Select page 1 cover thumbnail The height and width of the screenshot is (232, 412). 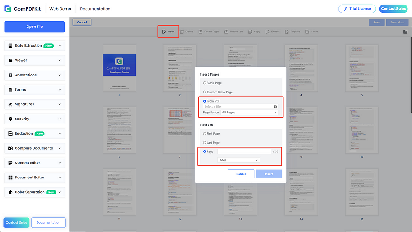(x=119, y=68)
